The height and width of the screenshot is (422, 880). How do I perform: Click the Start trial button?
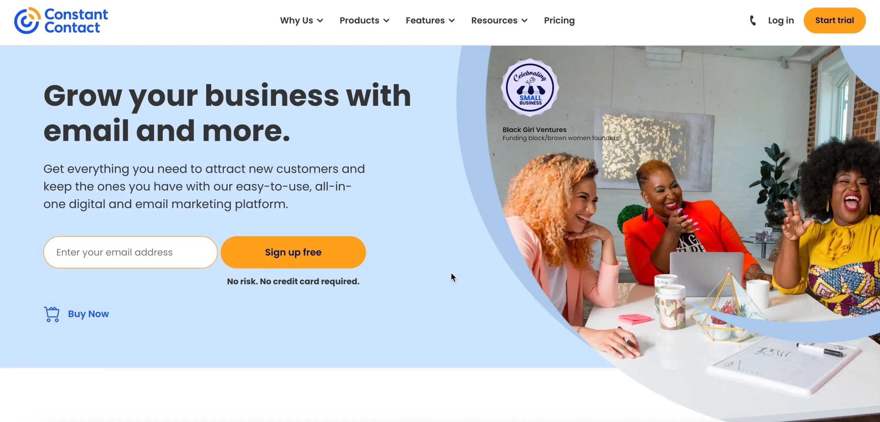tap(835, 21)
